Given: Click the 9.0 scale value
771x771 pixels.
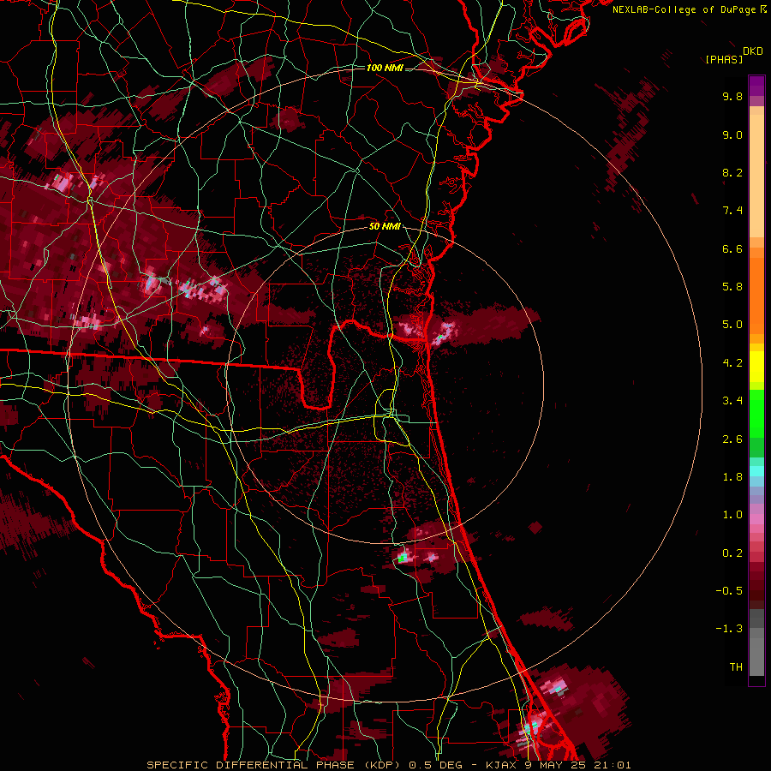Looking at the screenshot, I should point(732,134).
